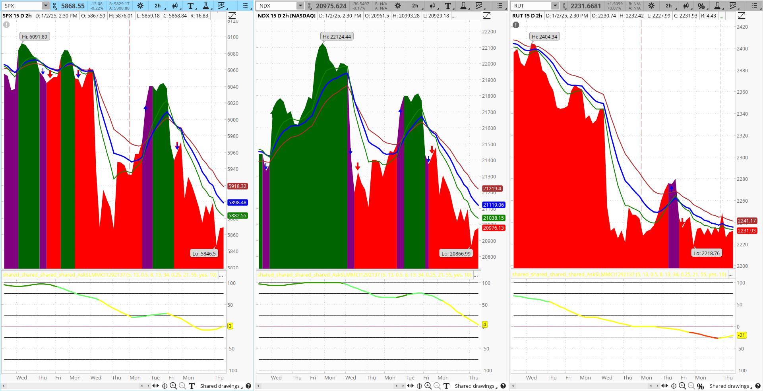Open the studies flask icon on NDX toolbar
Screen dimensions: 763x391
tap(463, 6)
